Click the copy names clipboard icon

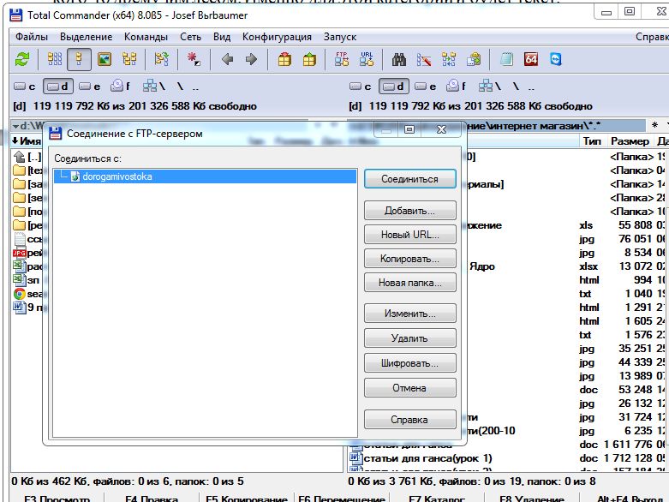pyautogui.click(x=474, y=59)
